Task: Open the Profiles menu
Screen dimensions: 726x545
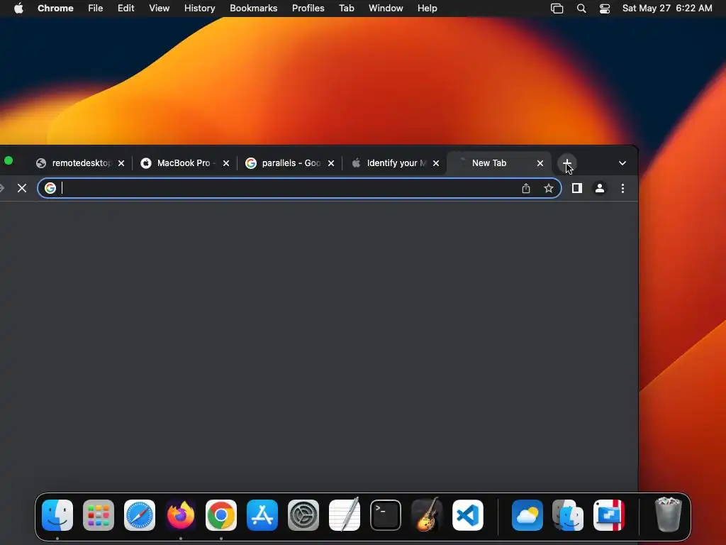Action: click(308, 9)
